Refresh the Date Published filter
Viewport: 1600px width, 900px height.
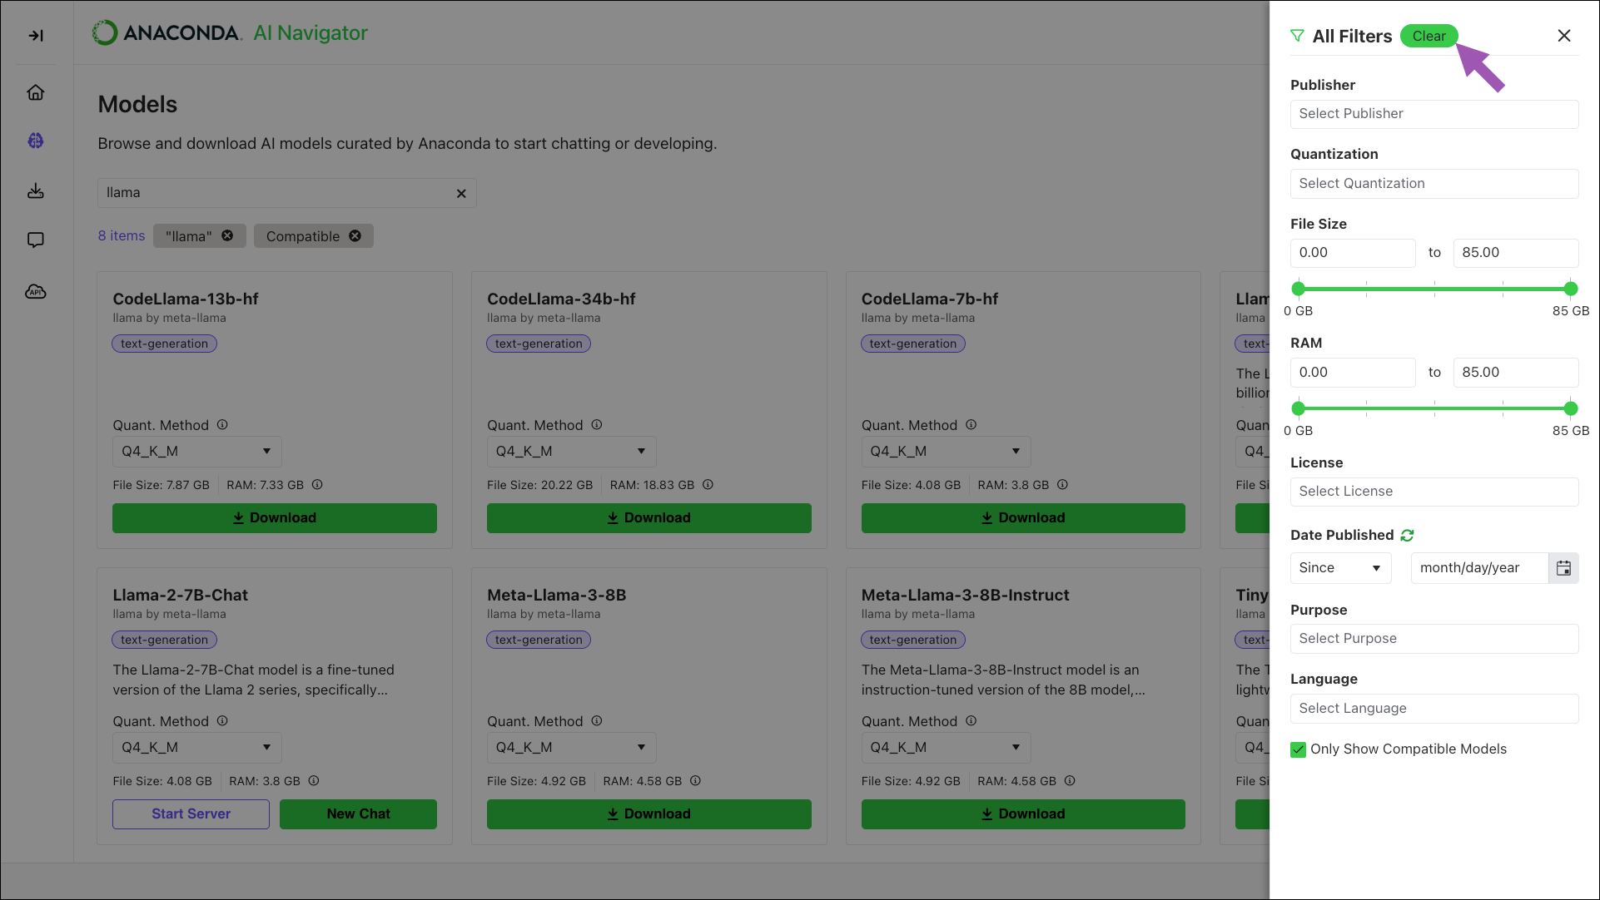tap(1407, 535)
